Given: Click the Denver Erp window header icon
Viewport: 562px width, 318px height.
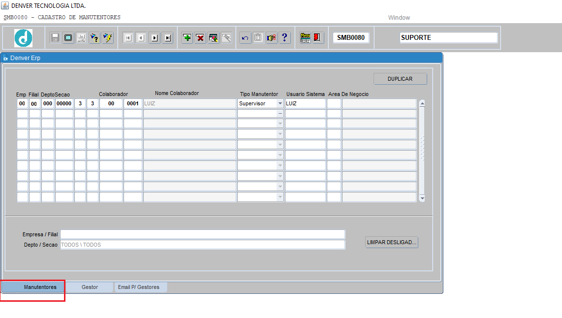Looking at the screenshot, I should tap(5, 58).
